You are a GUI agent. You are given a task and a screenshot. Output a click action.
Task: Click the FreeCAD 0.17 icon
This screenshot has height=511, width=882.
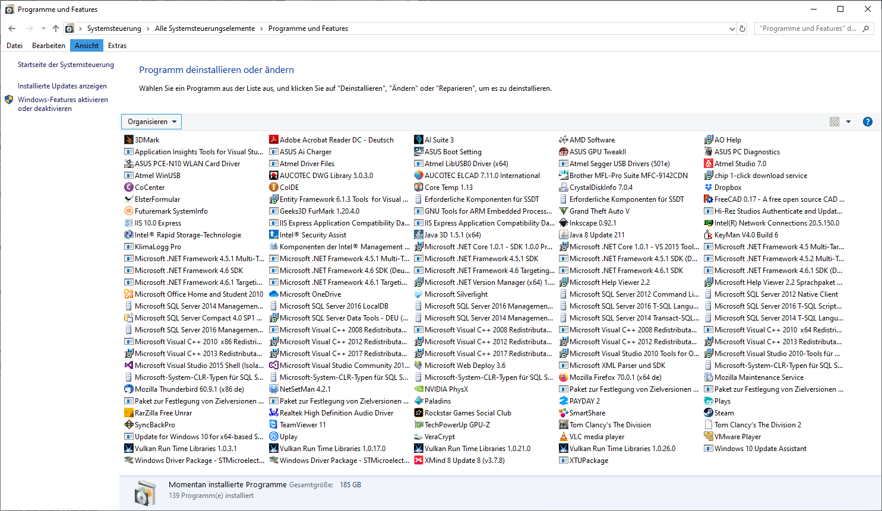708,199
